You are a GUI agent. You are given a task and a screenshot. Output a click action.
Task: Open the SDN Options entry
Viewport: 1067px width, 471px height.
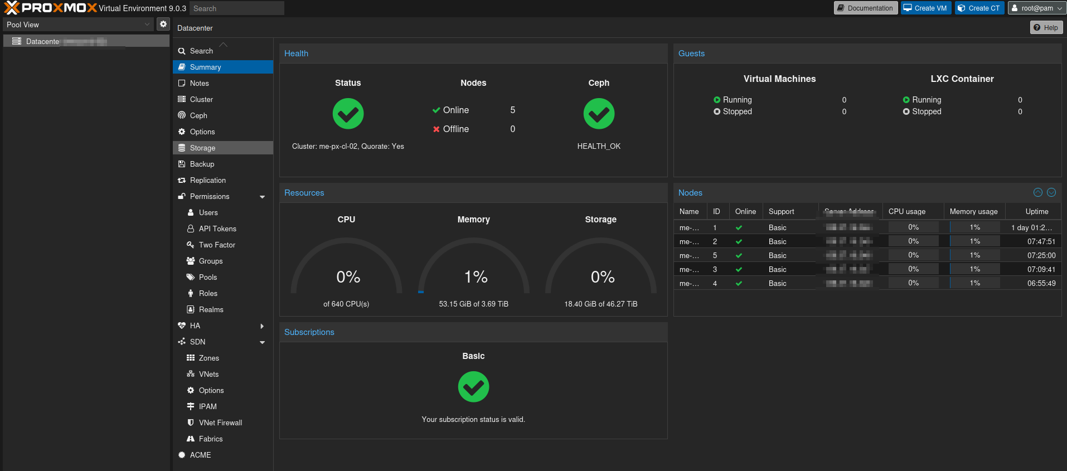223,390
